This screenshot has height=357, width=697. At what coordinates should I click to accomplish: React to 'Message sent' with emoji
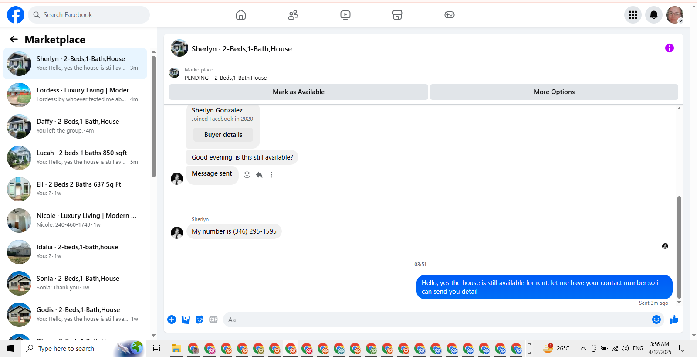(x=247, y=175)
